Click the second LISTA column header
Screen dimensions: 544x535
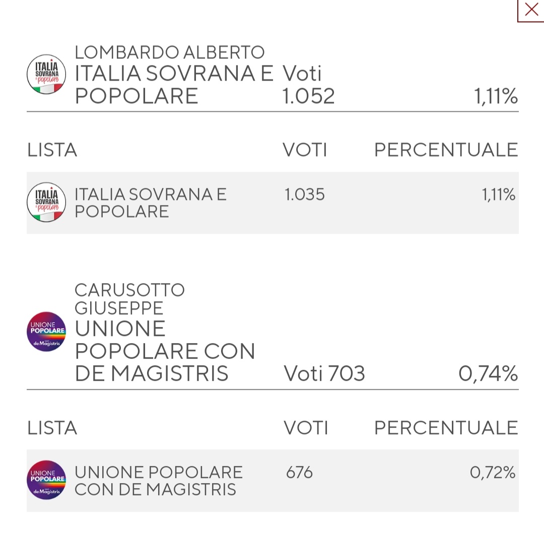52,427
